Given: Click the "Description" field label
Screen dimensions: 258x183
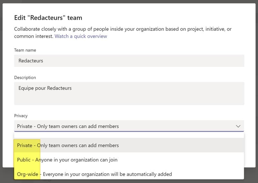Looking at the screenshot, I should [25, 78].
